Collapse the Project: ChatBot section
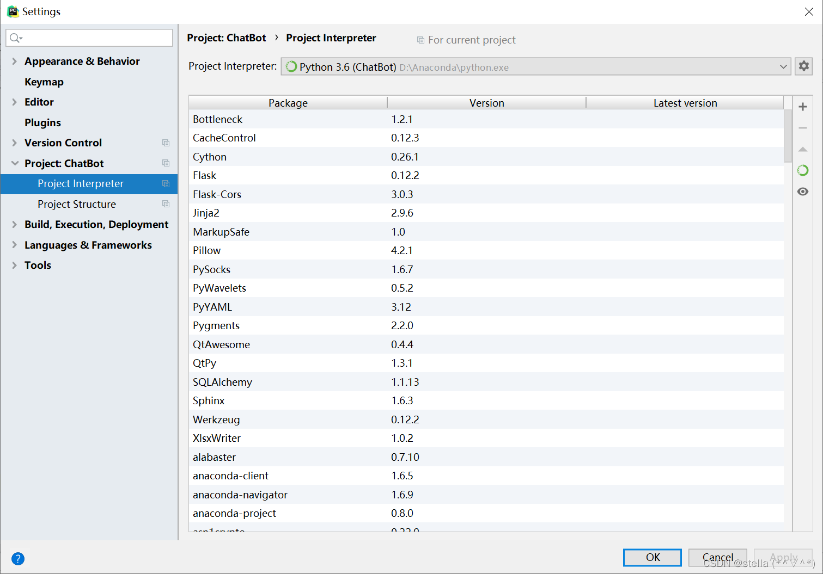 click(x=15, y=163)
